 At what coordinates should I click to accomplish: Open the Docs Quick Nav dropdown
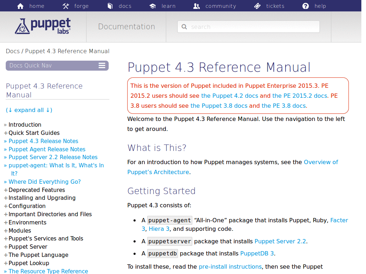pyautogui.click(x=57, y=66)
